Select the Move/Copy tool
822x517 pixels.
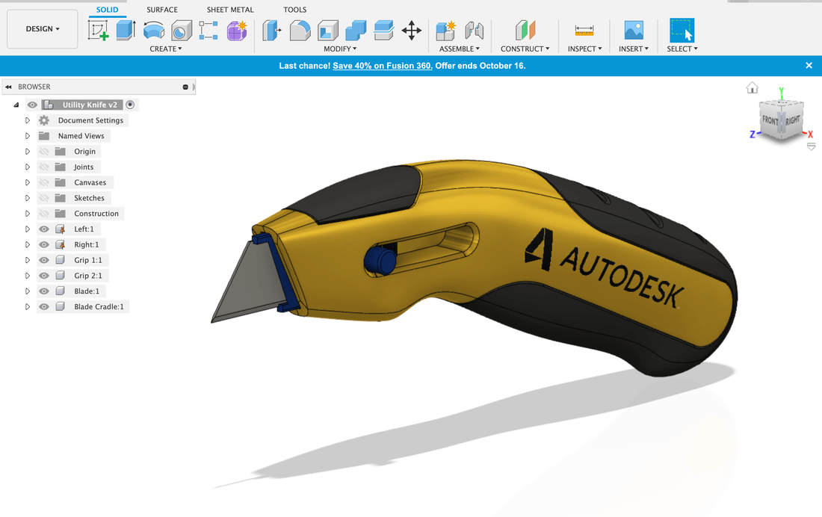412,31
